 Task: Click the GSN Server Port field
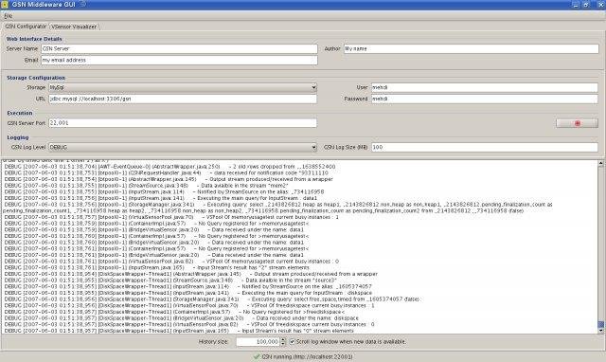tap(183, 123)
